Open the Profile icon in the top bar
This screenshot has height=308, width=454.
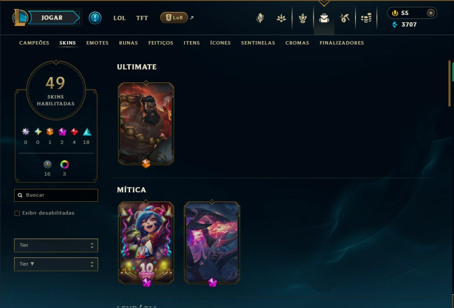(303, 18)
